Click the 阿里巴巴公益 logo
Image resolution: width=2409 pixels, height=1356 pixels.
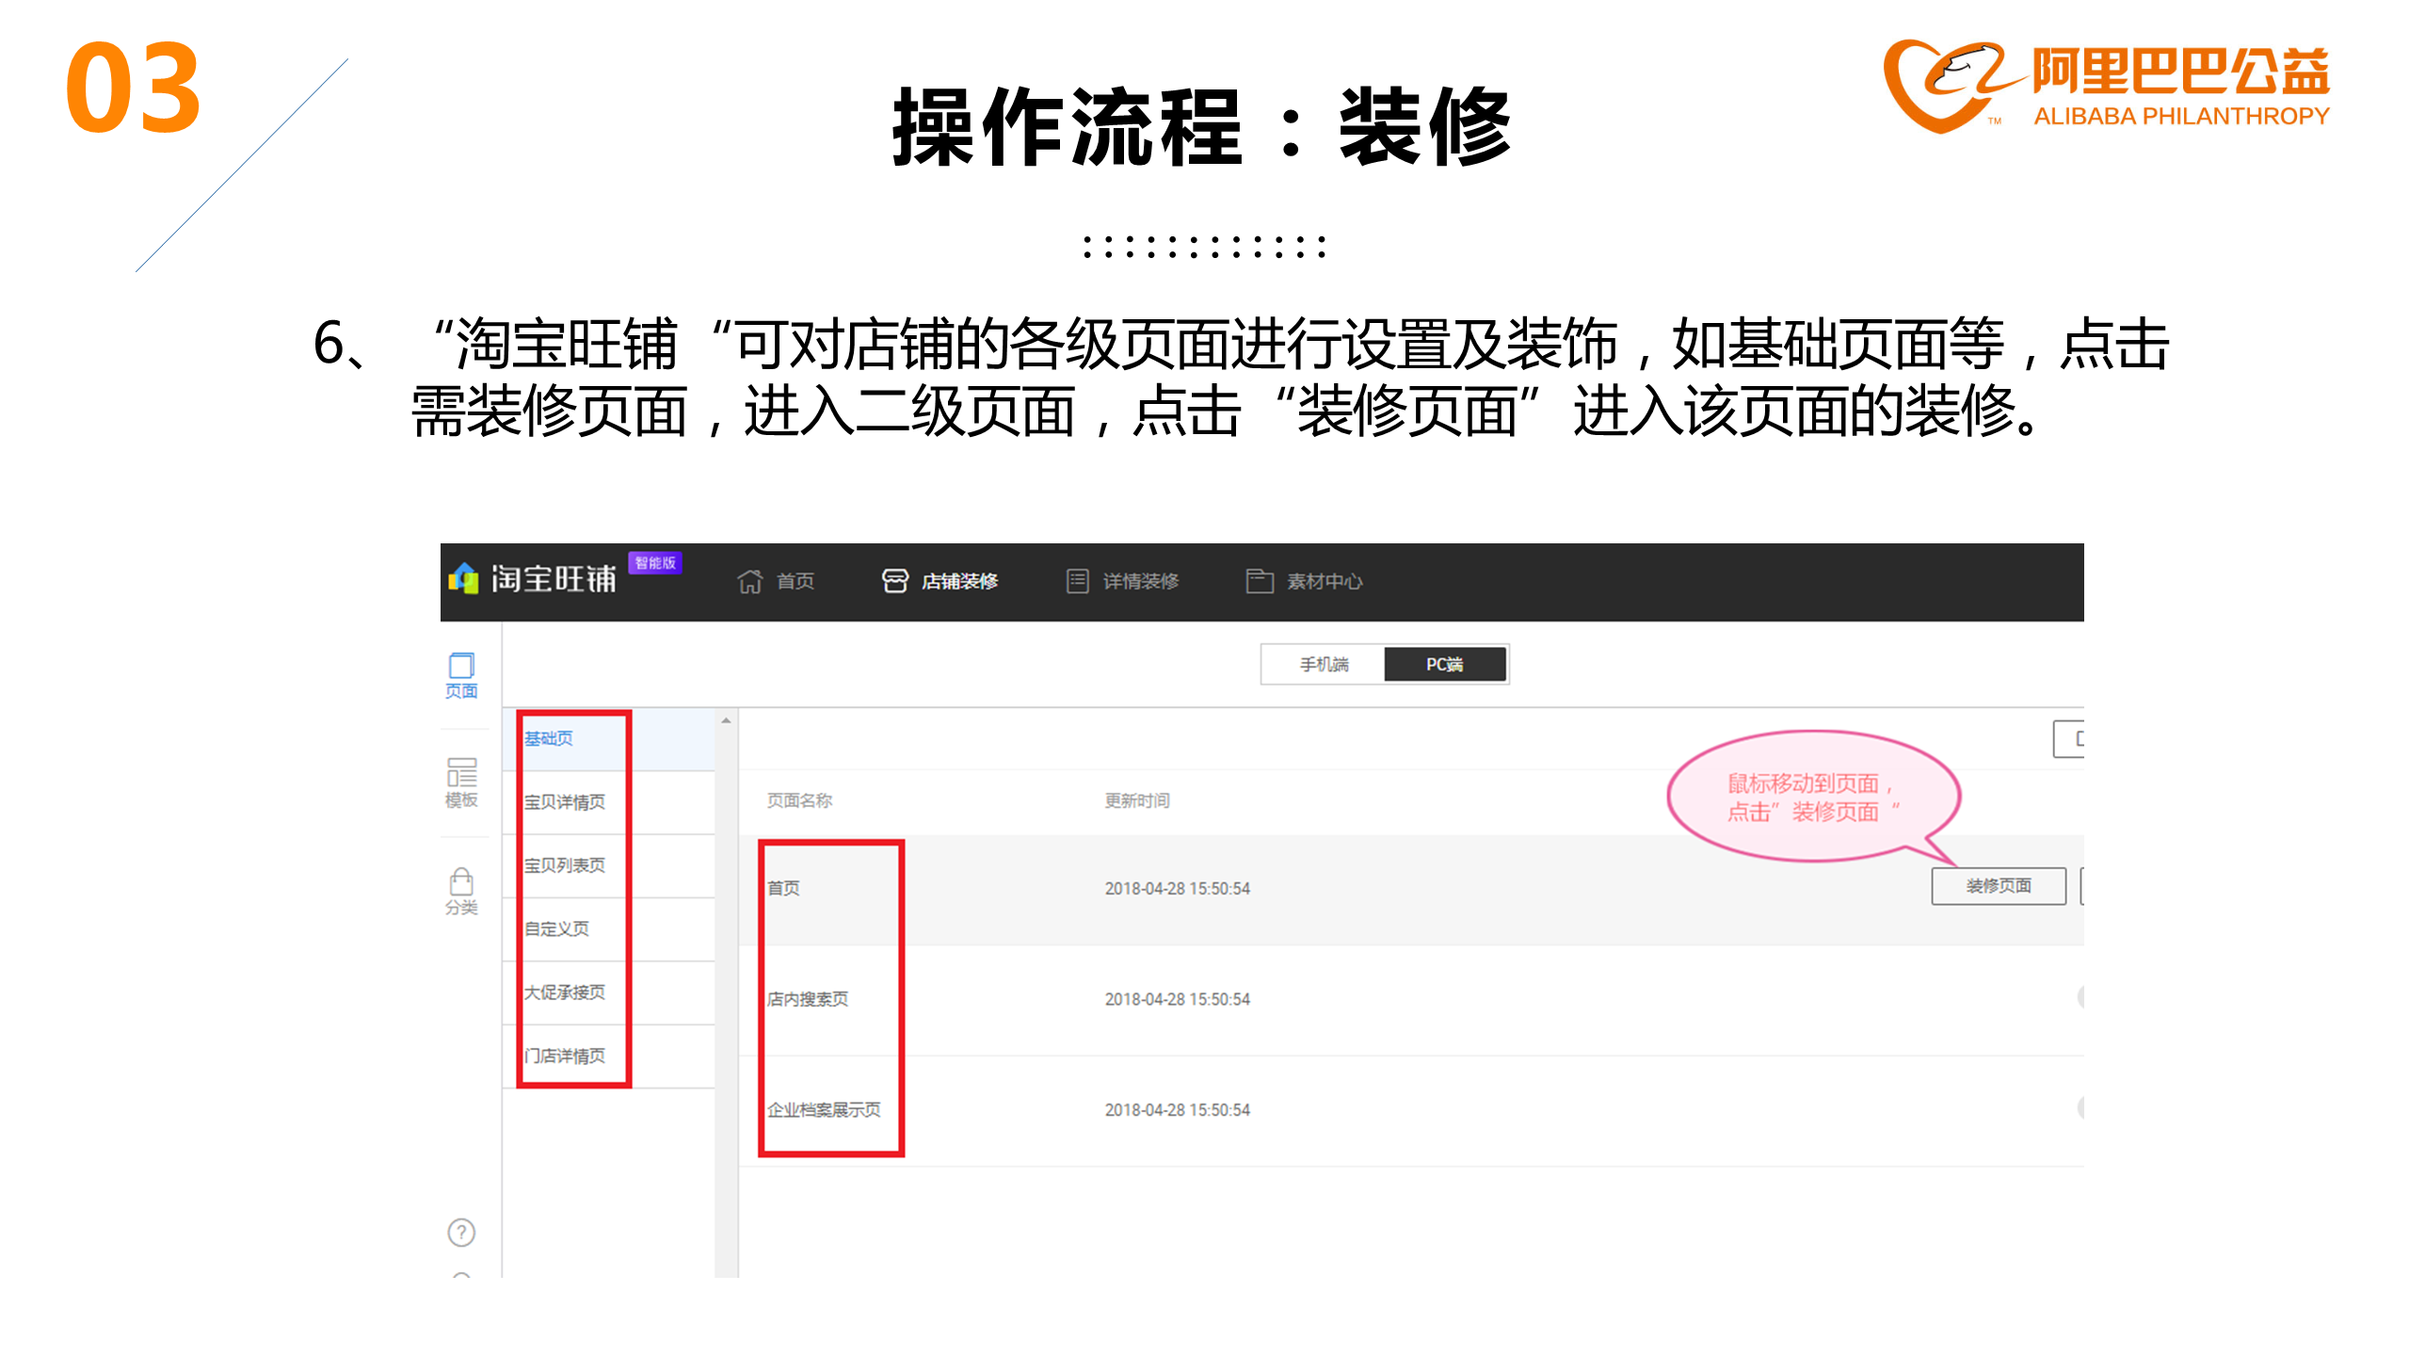point(2107,87)
